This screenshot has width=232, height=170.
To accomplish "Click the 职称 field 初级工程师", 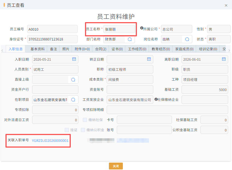I will coord(130,69).
